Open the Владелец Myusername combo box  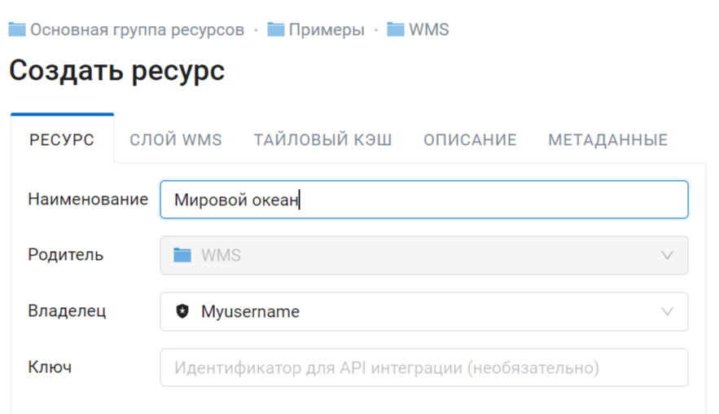424,311
